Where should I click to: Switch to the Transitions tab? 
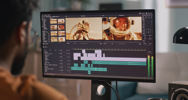pyautogui.click(x=45, y=50)
